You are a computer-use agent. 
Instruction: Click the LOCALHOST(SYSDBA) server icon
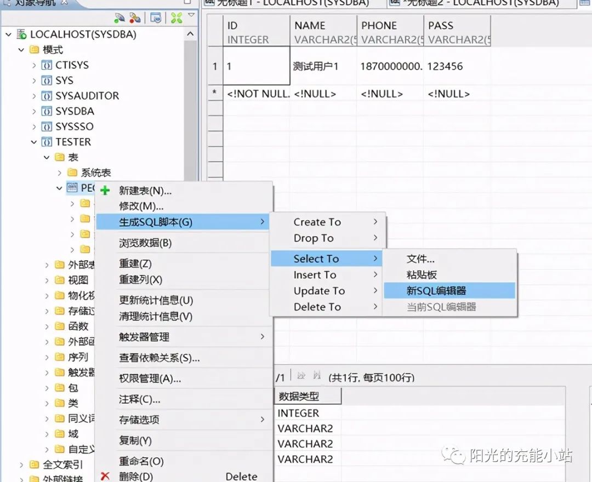coord(21,35)
